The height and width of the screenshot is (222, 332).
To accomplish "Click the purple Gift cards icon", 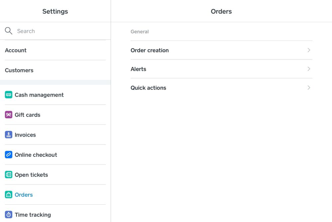I will coord(9,115).
